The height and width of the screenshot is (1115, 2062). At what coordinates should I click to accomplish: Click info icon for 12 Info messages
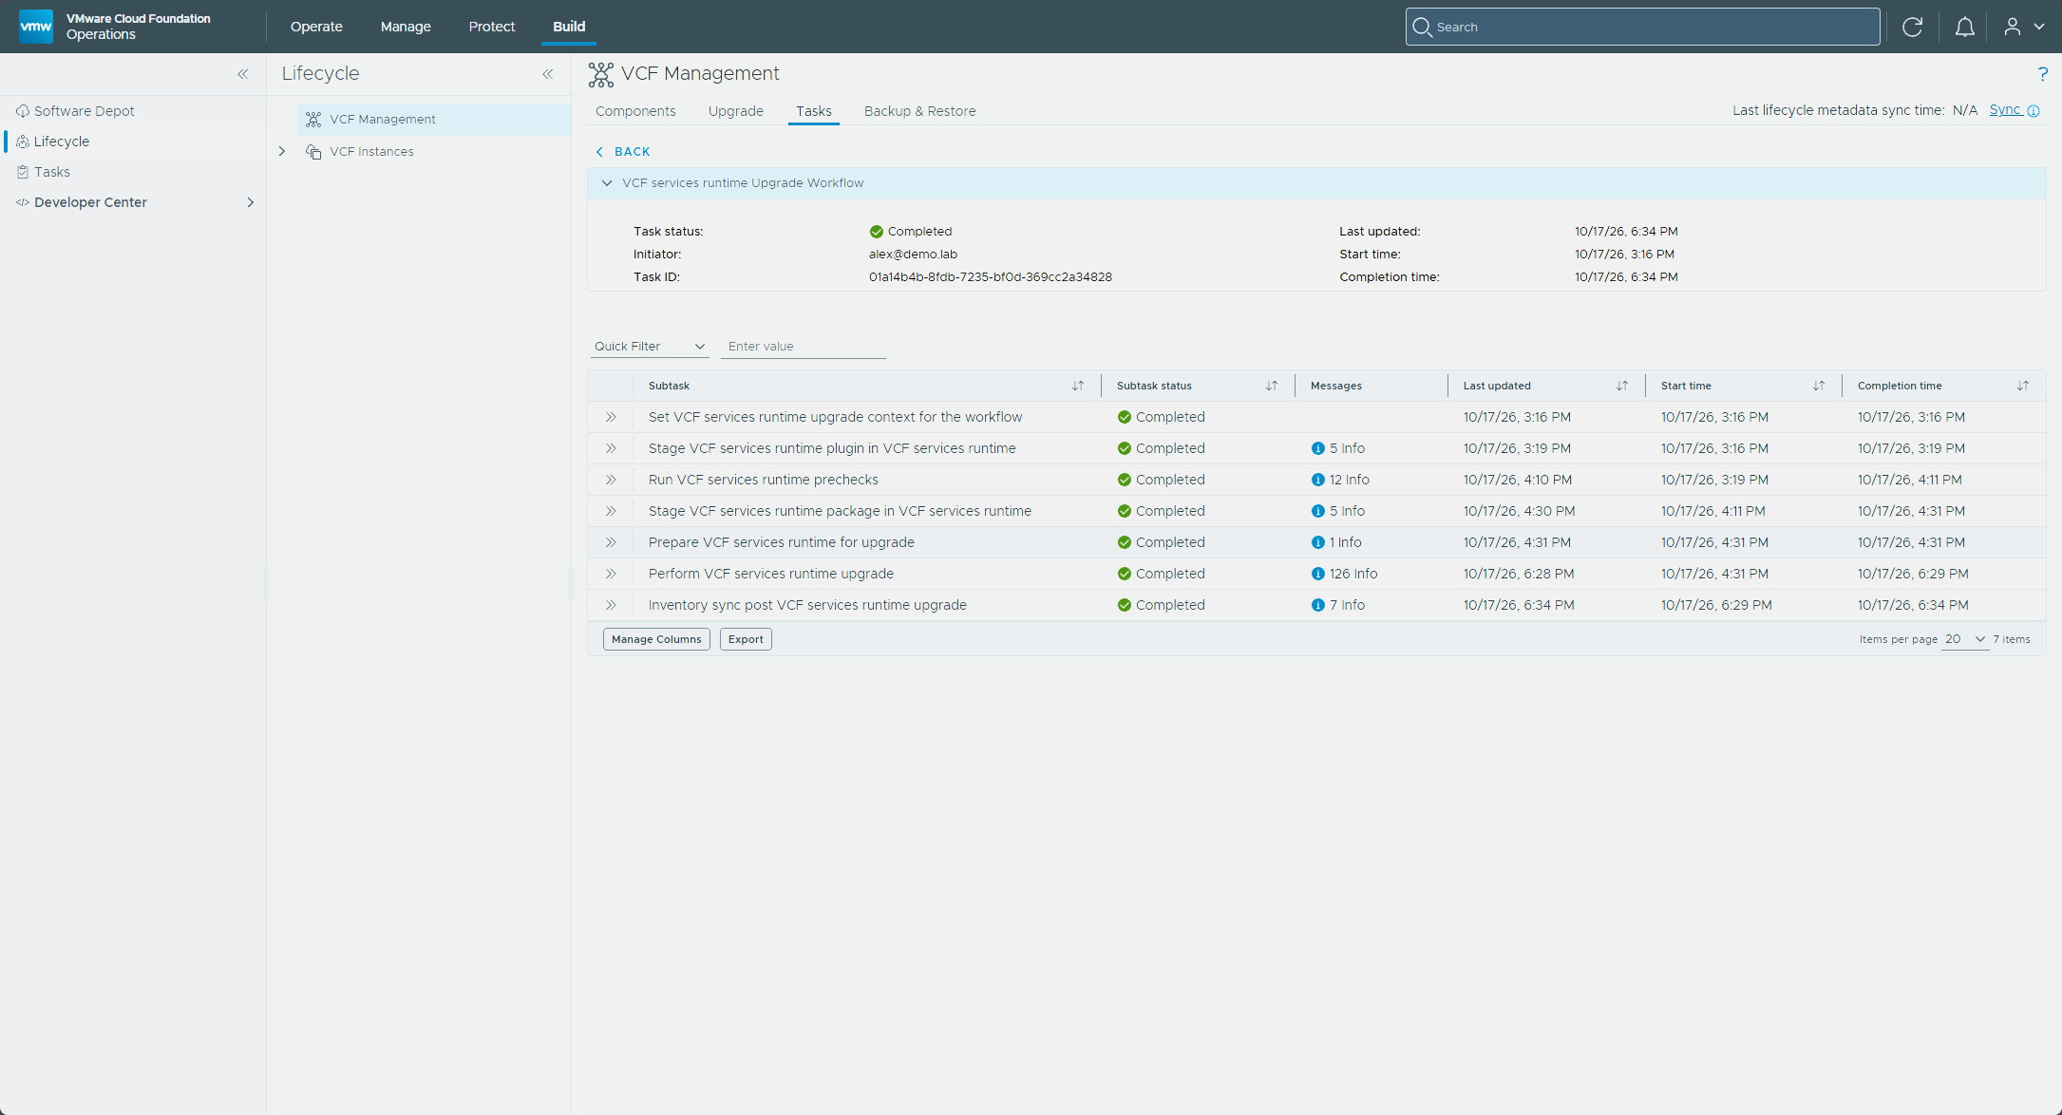click(x=1317, y=480)
